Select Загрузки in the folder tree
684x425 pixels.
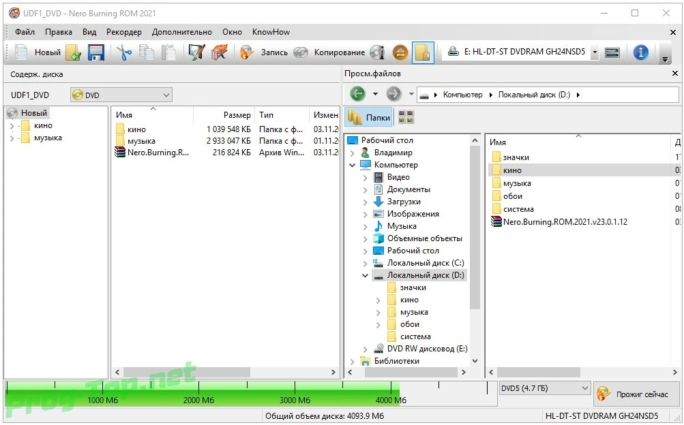click(404, 202)
